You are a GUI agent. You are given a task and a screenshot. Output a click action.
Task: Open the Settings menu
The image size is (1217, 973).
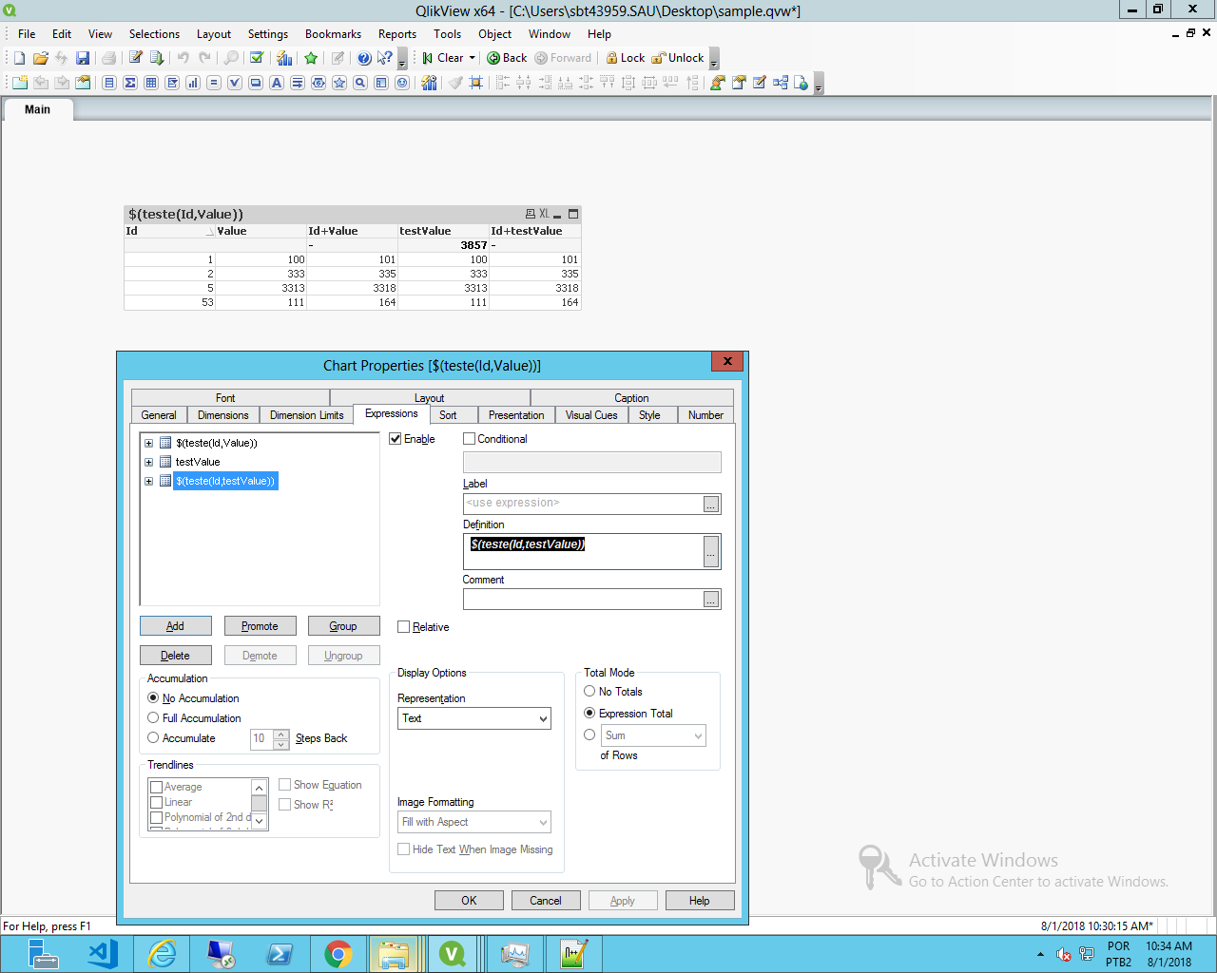[x=268, y=34]
